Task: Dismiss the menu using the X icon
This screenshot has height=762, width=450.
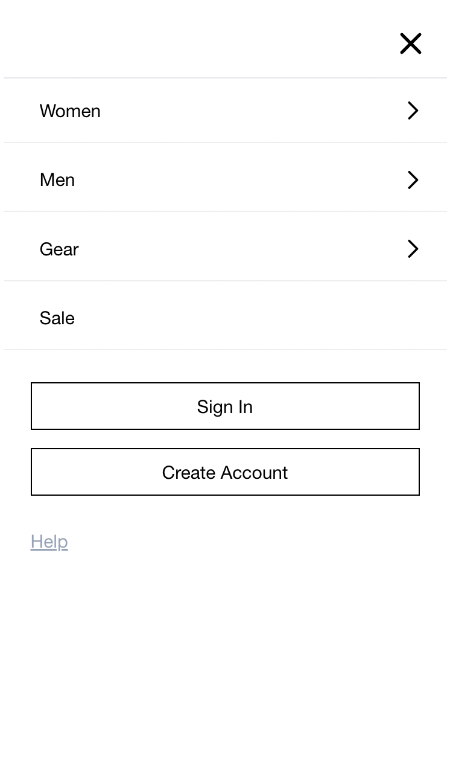Action: [x=410, y=43]
